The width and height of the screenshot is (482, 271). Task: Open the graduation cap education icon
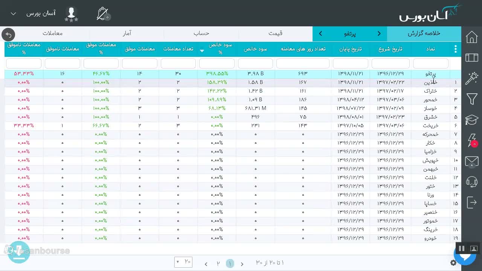471,120
